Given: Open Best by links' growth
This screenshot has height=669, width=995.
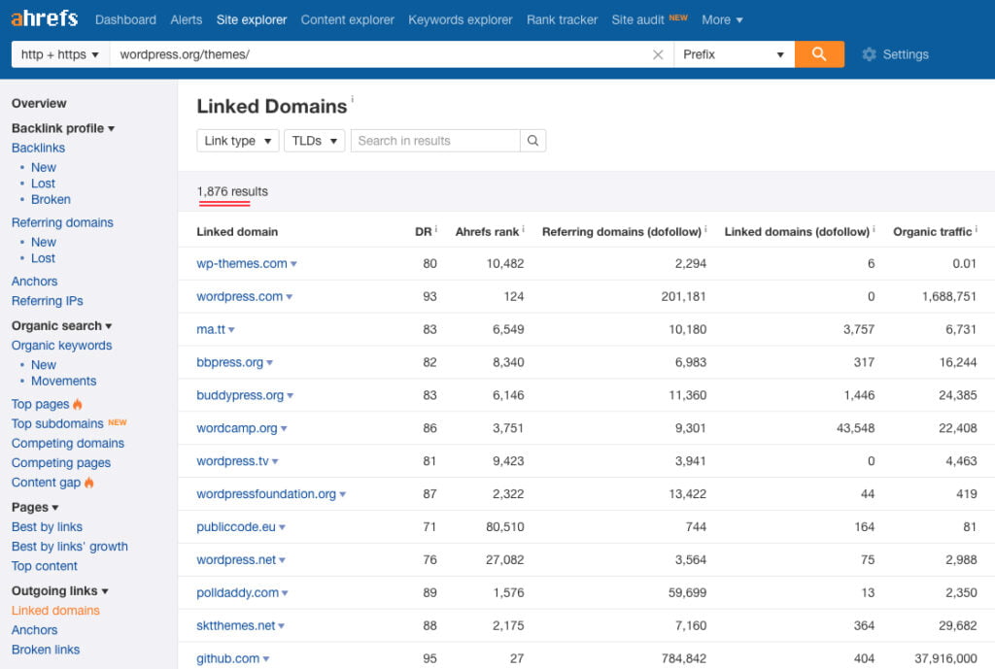Looking at the screenshot, I should click(70, 547).
